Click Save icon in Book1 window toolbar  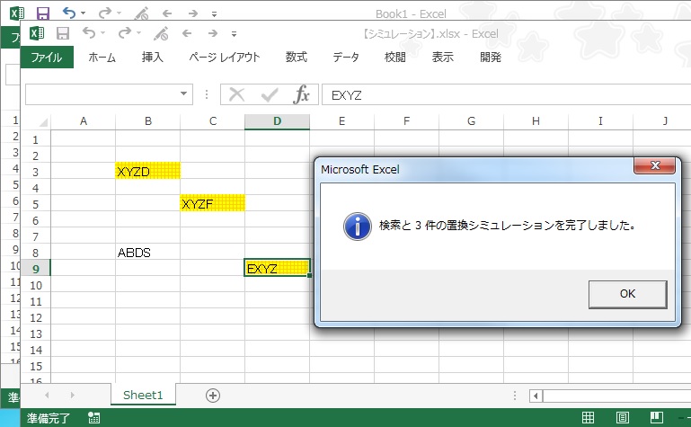click(x=42, y=13)
